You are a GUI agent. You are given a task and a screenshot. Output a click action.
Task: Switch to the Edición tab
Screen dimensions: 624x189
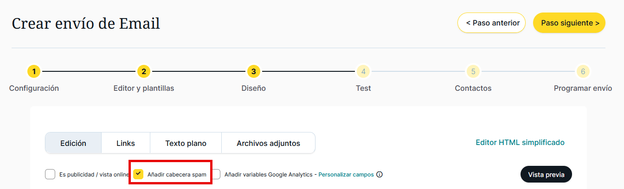pyautogui.click(x=73, y=143)
